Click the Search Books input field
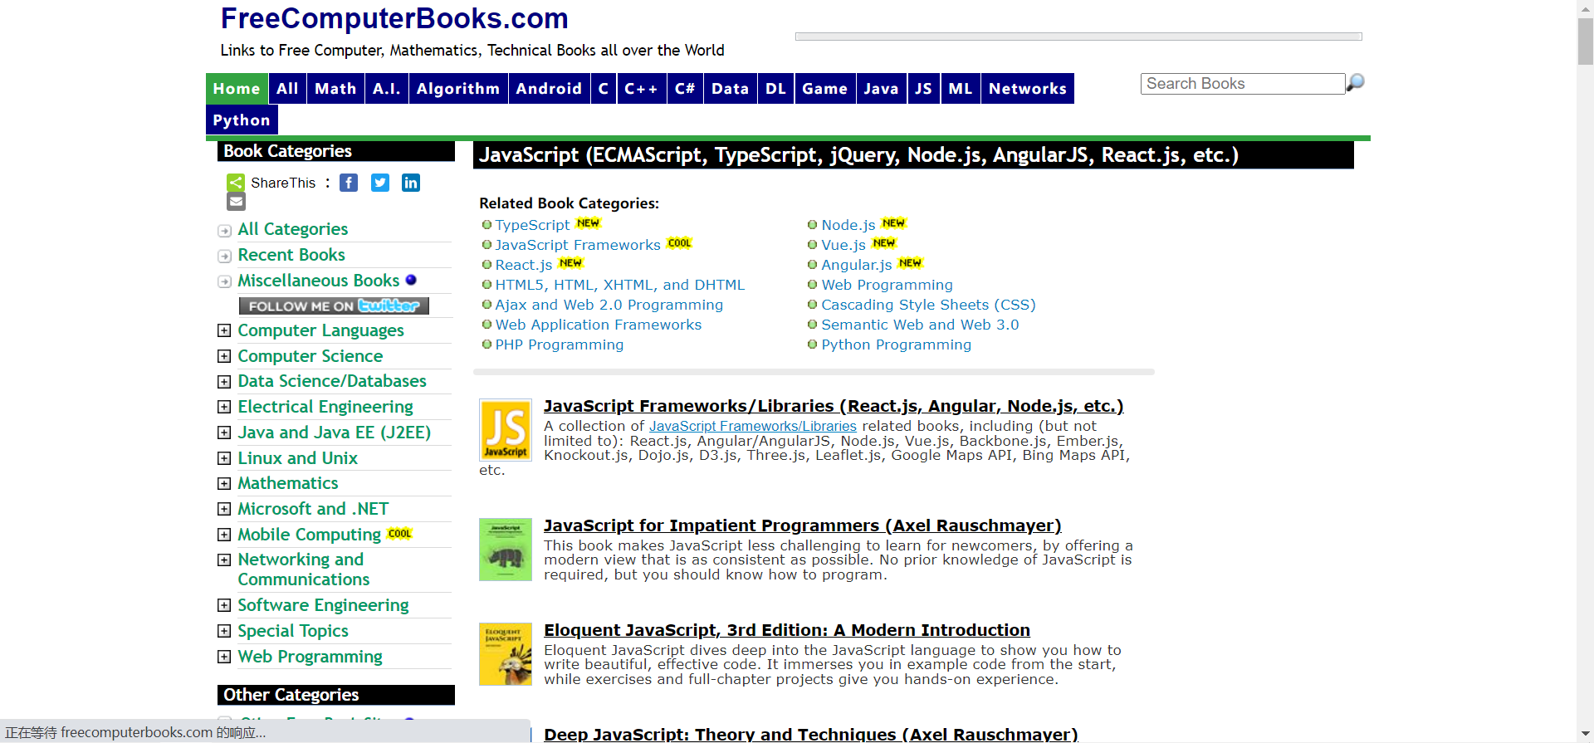 coord(1242,84)
